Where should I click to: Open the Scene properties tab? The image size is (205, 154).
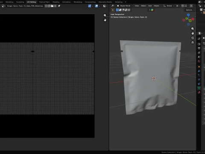(x=199, y=57)
